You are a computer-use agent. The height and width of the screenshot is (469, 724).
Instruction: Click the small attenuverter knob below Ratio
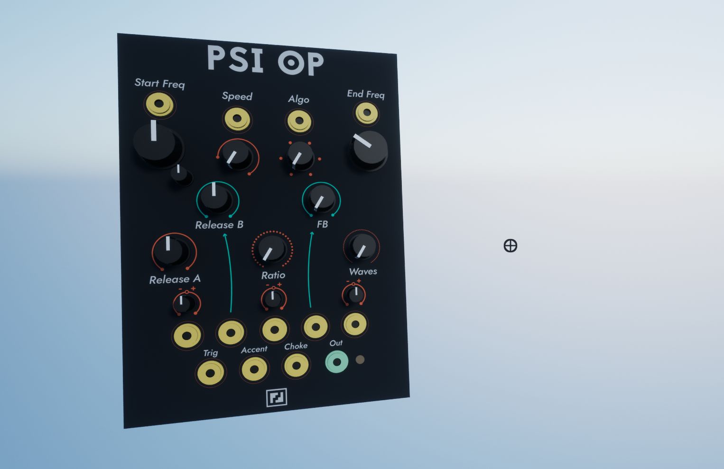tap(273, 298)
